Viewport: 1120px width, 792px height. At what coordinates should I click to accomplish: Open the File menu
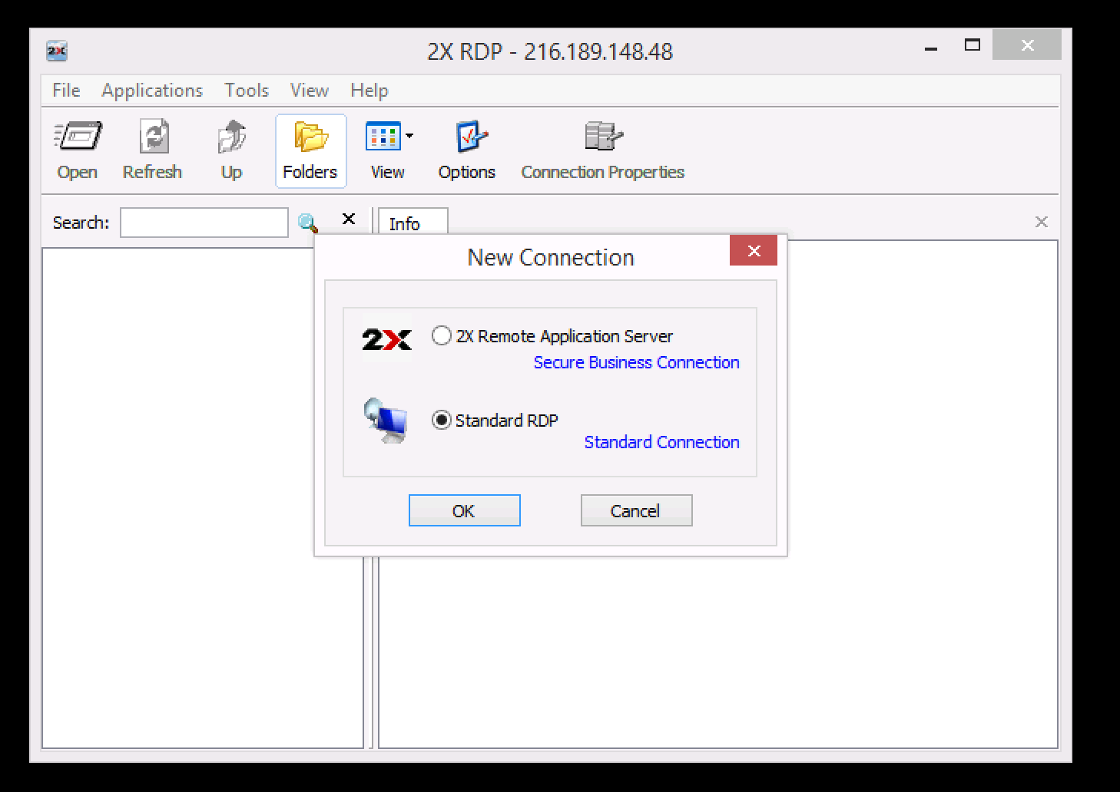click(65, 90)
